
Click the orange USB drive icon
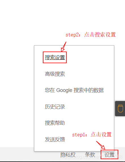[120, 108]
